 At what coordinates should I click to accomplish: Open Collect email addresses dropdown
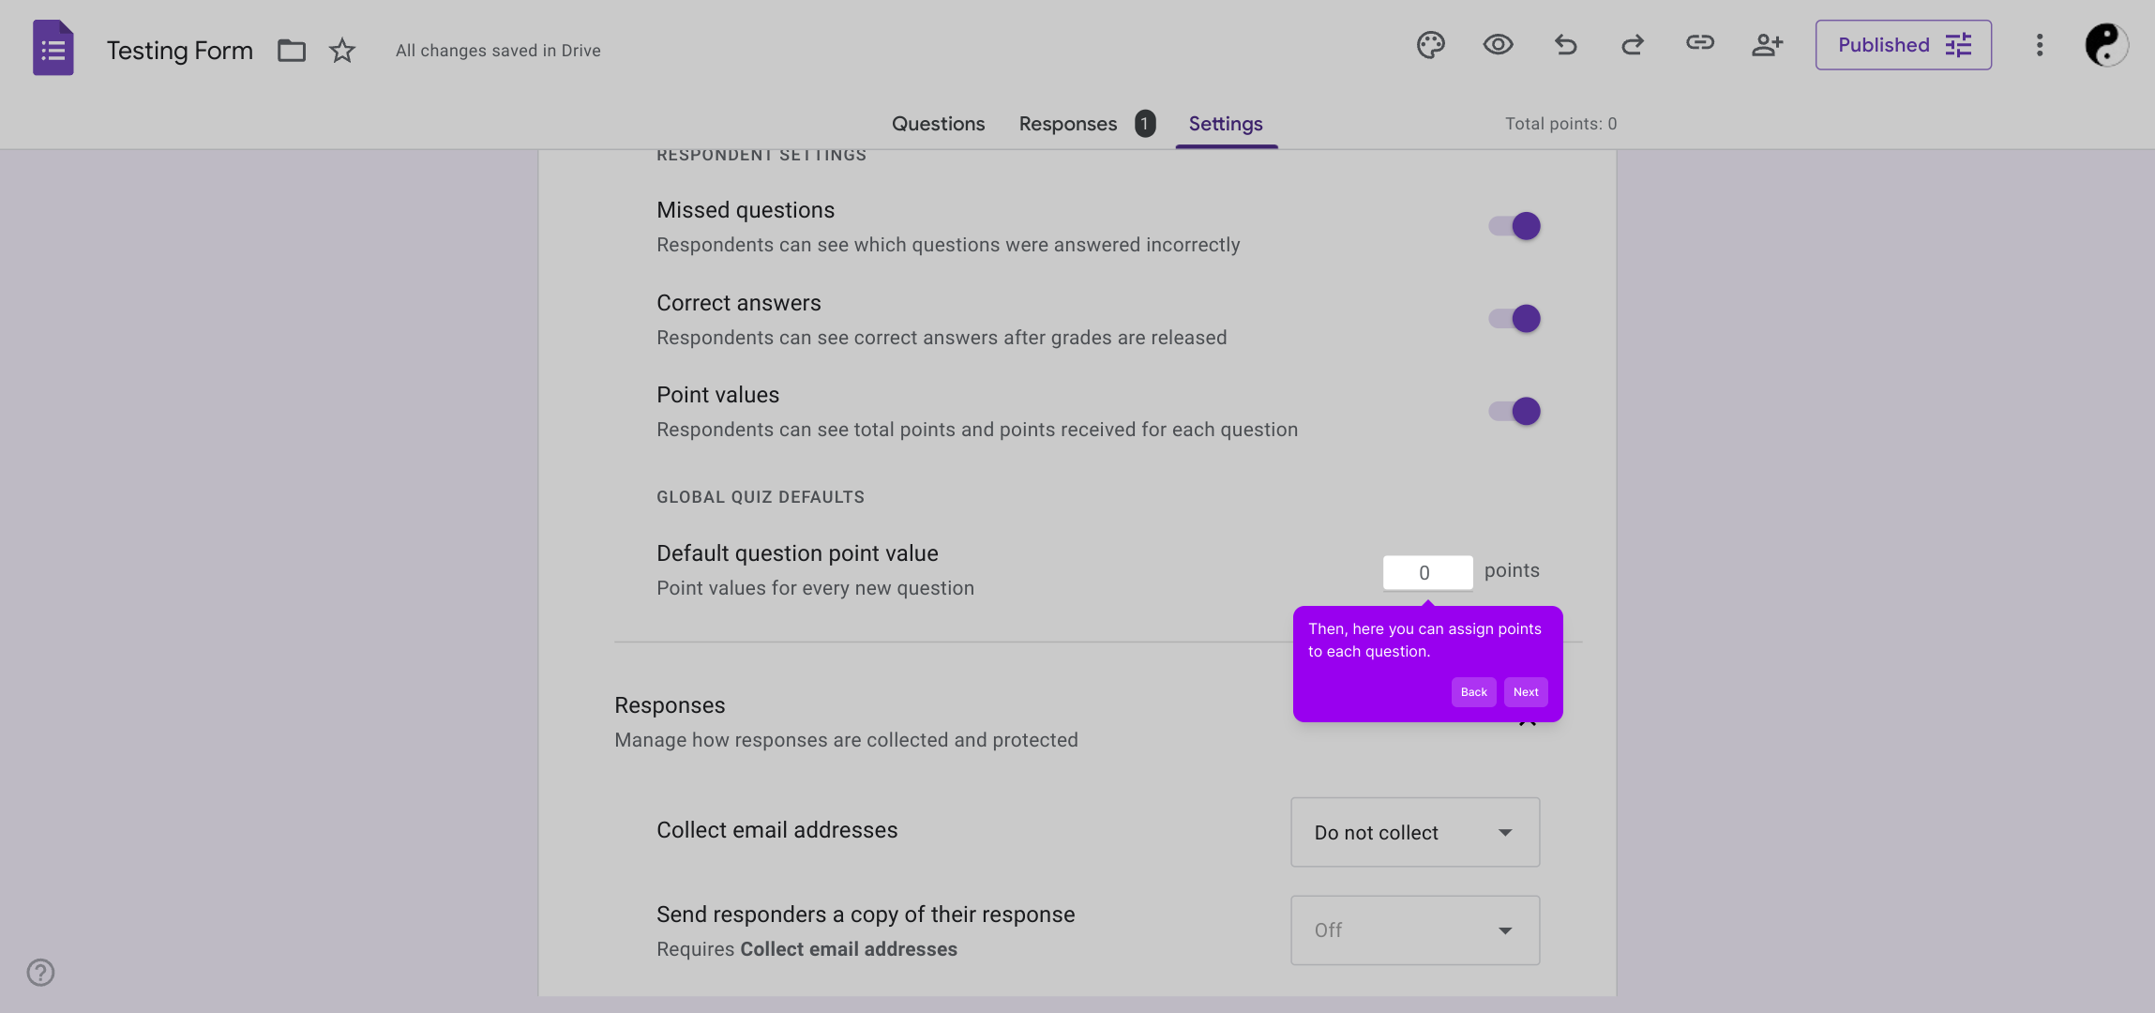[x=1414, y=832]
